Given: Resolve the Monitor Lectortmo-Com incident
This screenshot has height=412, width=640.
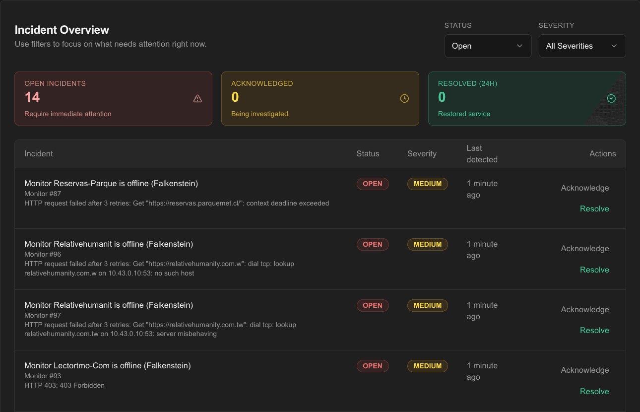Looking at the screenshot, I should pyautogui.click(x=594, y=391).
